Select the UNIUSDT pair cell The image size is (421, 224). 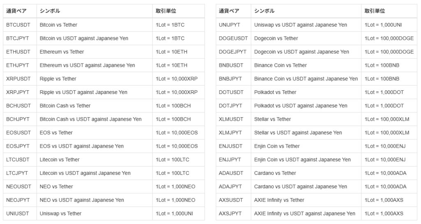(18, 214)
